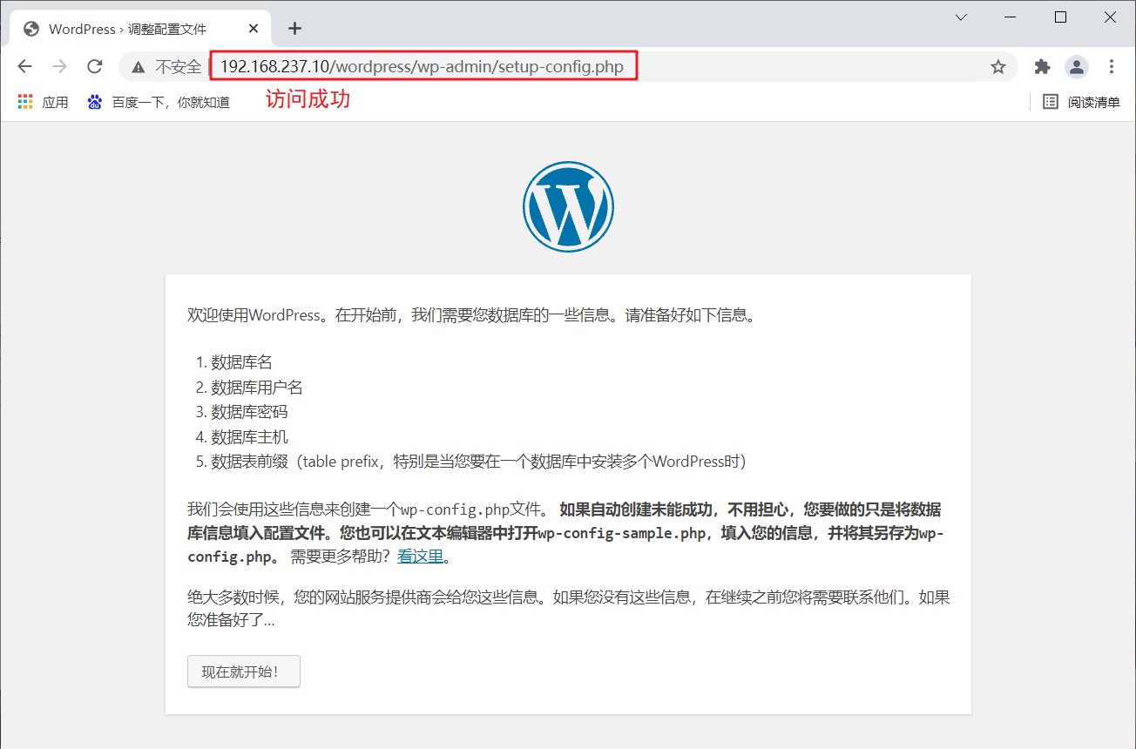The height and width of the screenshot is (749, 1136).
Task: Reload the page with refresh icon
Action: pyautogui.click(x=95, y=67)
